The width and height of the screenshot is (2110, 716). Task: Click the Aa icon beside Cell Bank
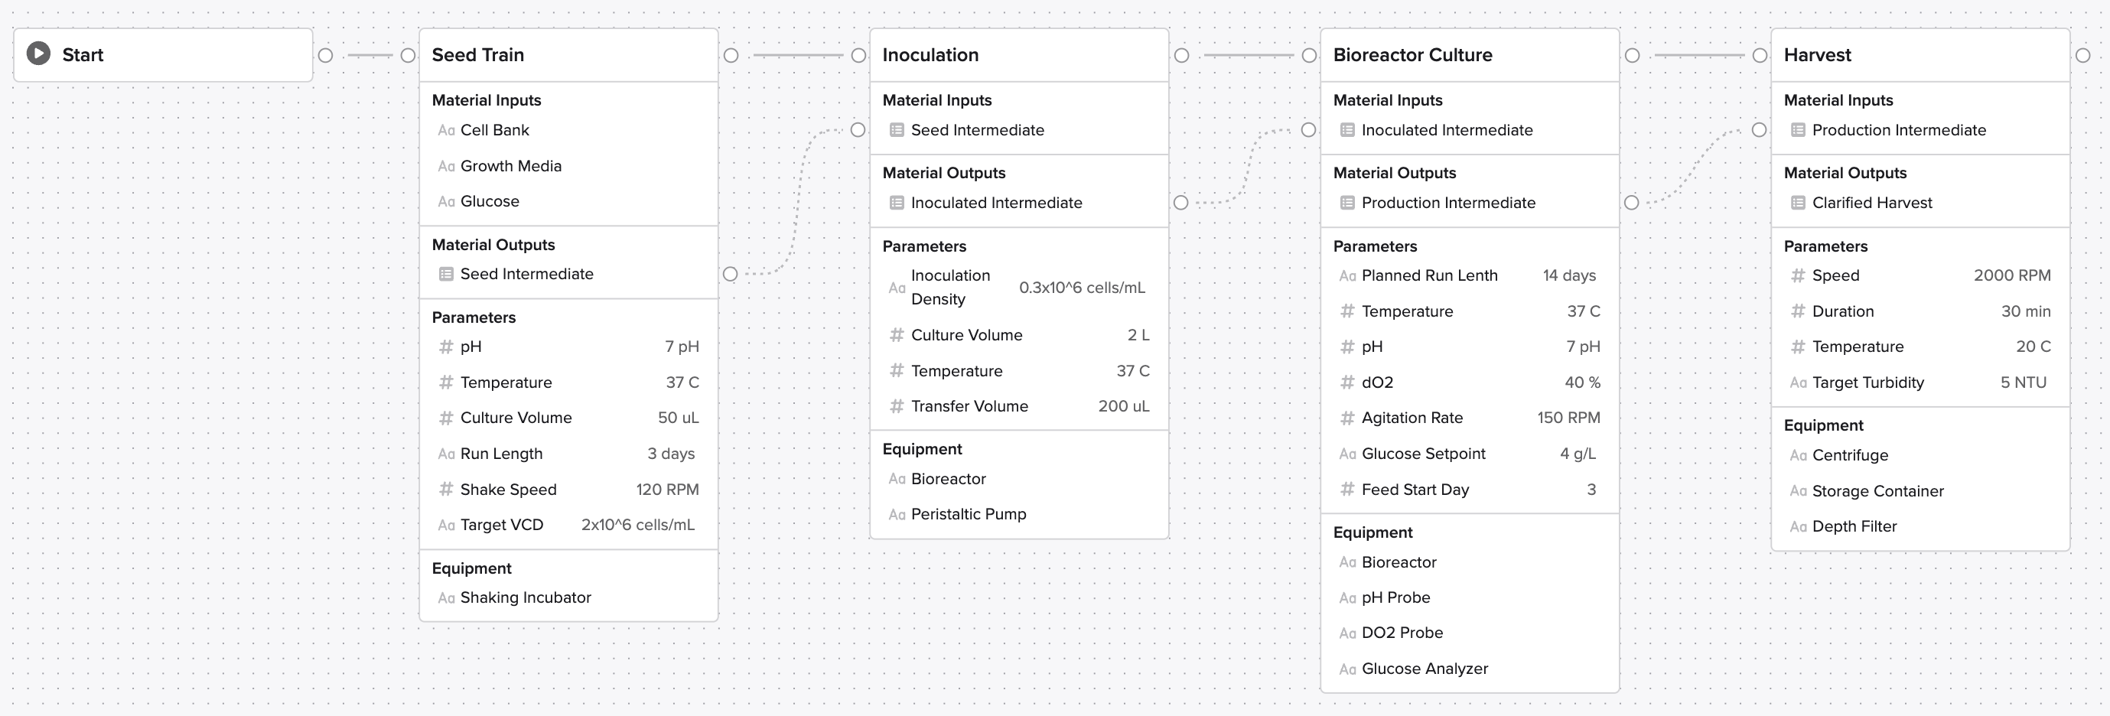(x=445, y=130)
